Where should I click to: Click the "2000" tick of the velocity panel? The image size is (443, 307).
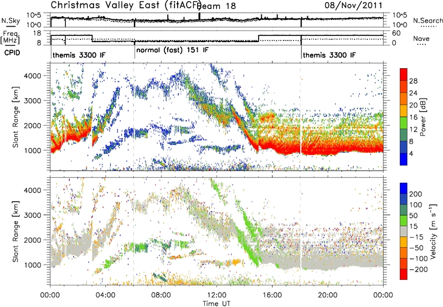(x=33, y=240)
